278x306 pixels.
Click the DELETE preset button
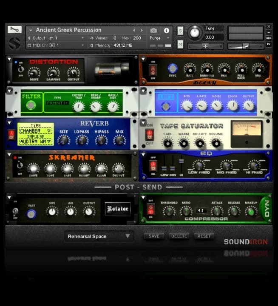(x=179, y=236)
